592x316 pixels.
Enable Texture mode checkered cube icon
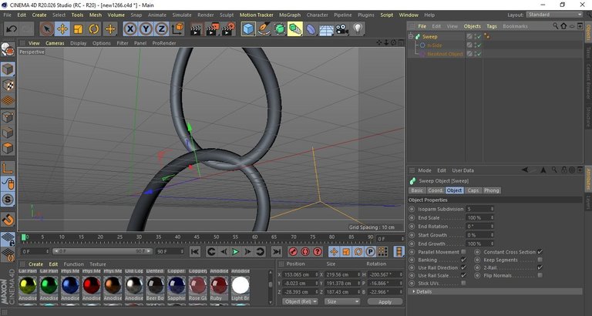click(x=8, y=86)
